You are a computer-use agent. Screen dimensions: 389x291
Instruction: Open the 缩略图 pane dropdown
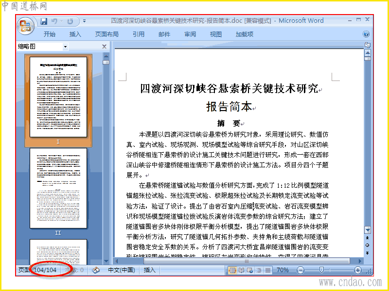(x=65, y=47)
